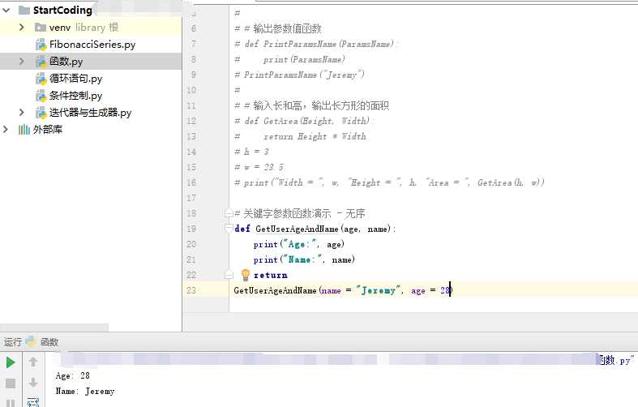The height and width of the screenshot is (407, 638).
Task: Collapse the comment fold at line 18
Action: pos(229,213)
